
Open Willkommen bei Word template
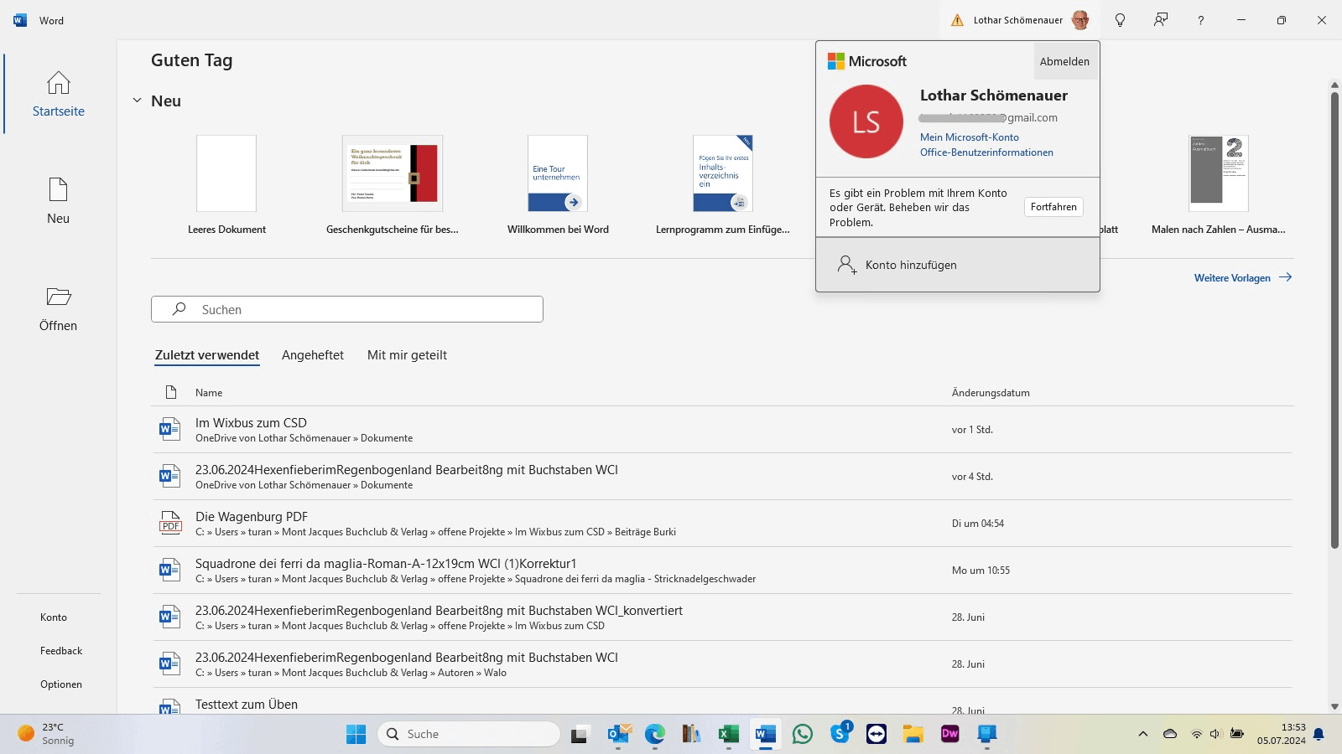point(558,184)
